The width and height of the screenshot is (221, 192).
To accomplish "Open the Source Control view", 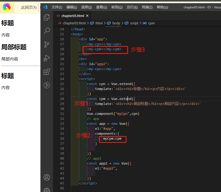I will click(x=46, y=44).
